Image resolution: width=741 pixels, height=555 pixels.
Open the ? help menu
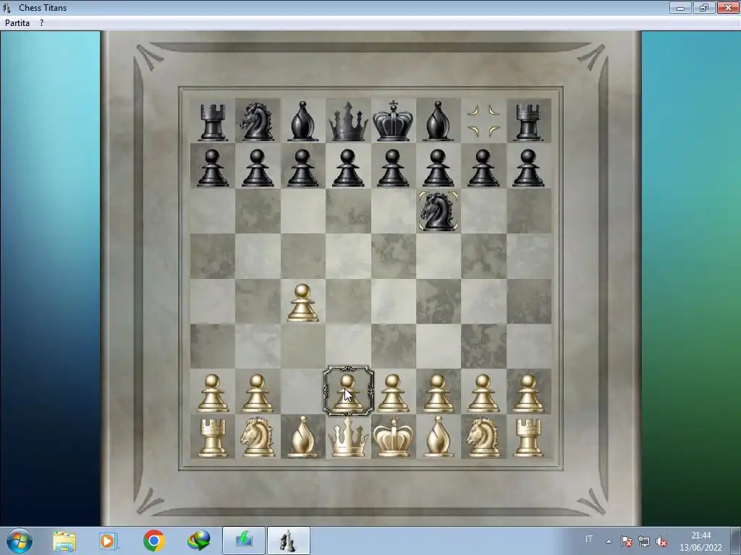click(41, 22)
